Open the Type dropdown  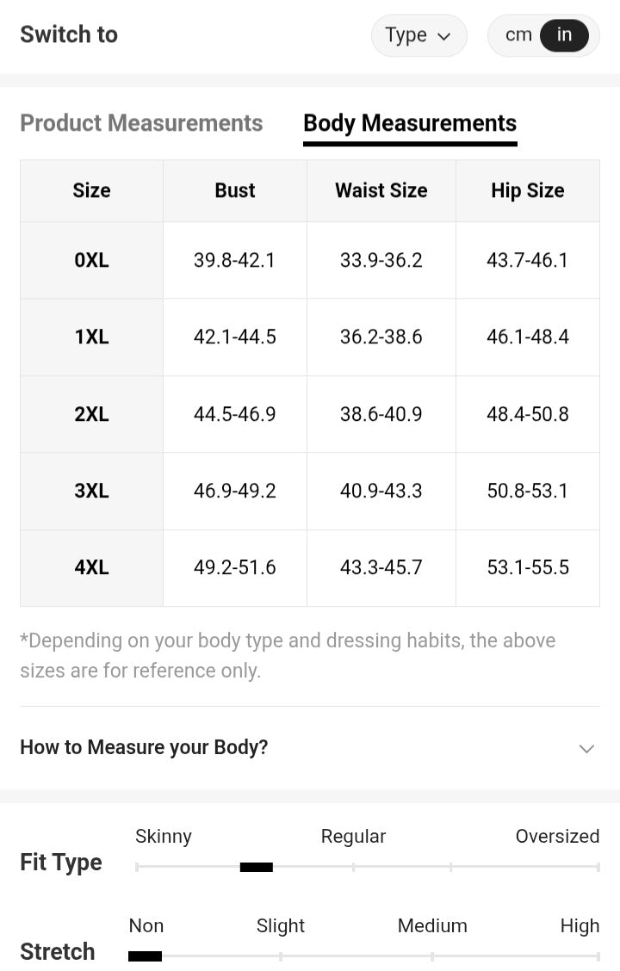tap(418, 36)
